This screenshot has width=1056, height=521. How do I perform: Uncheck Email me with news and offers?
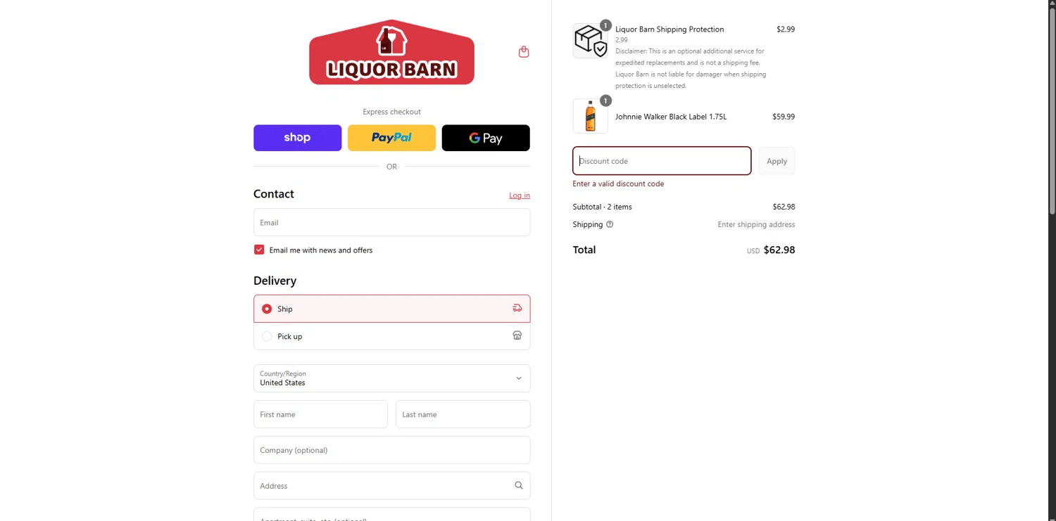(x=259, y=250)
